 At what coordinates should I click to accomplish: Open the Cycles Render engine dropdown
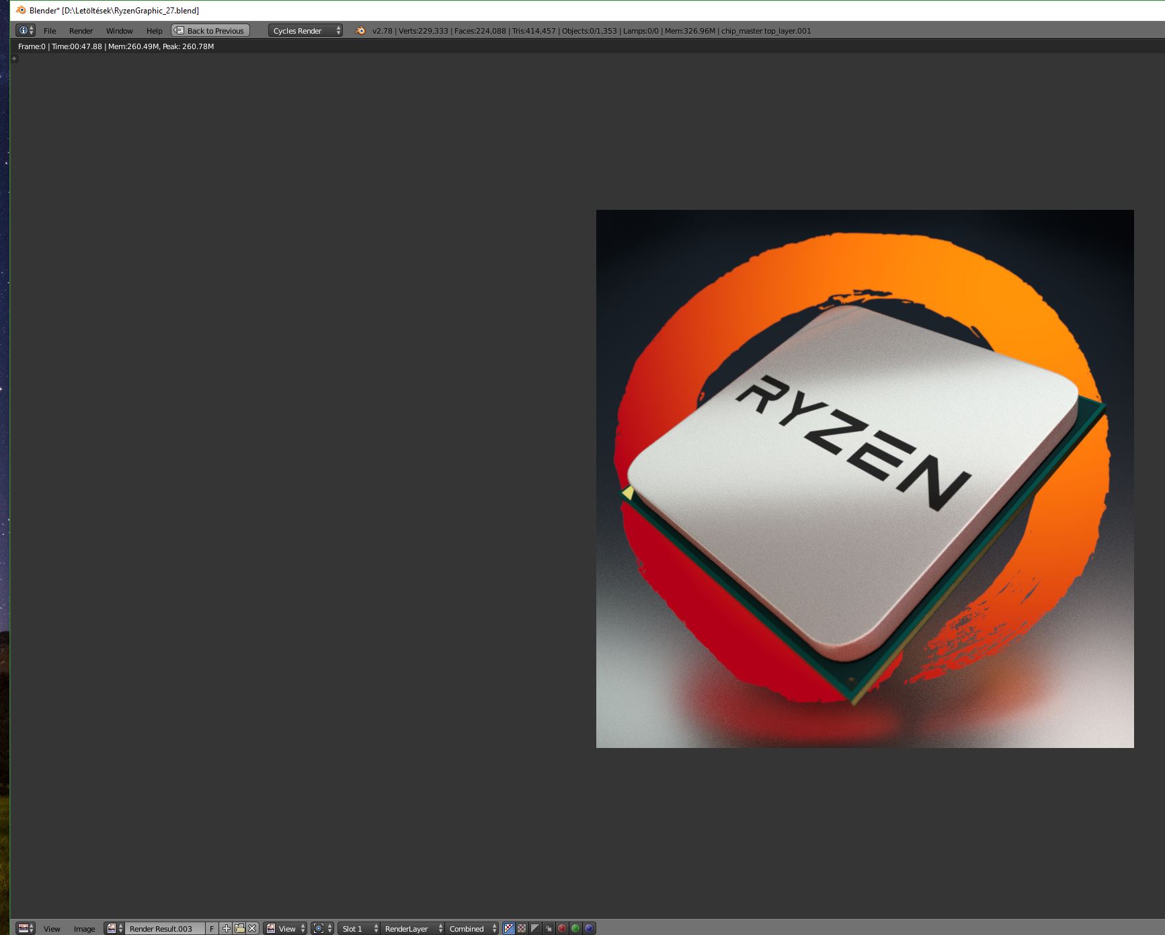click(305, 30)
